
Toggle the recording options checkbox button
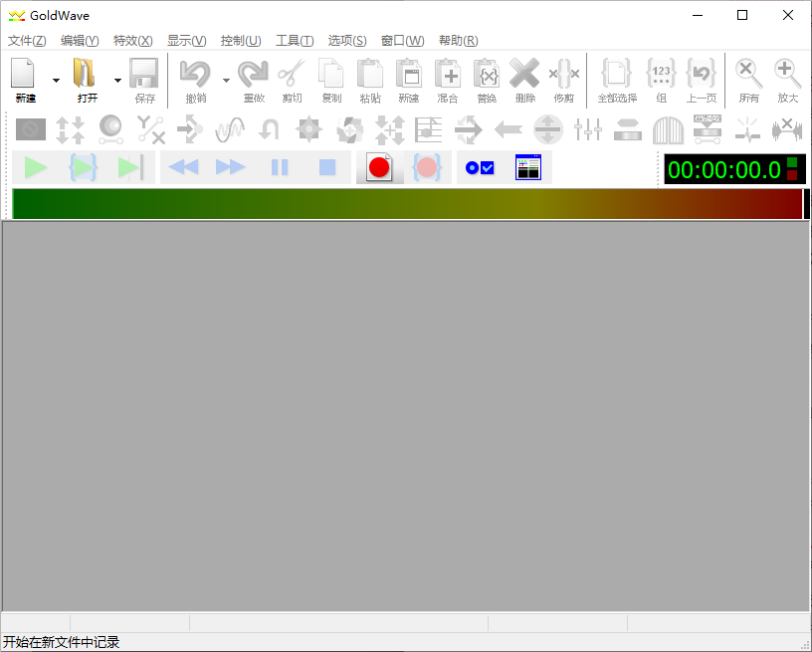pyautogui.click(x=480, y=168)
